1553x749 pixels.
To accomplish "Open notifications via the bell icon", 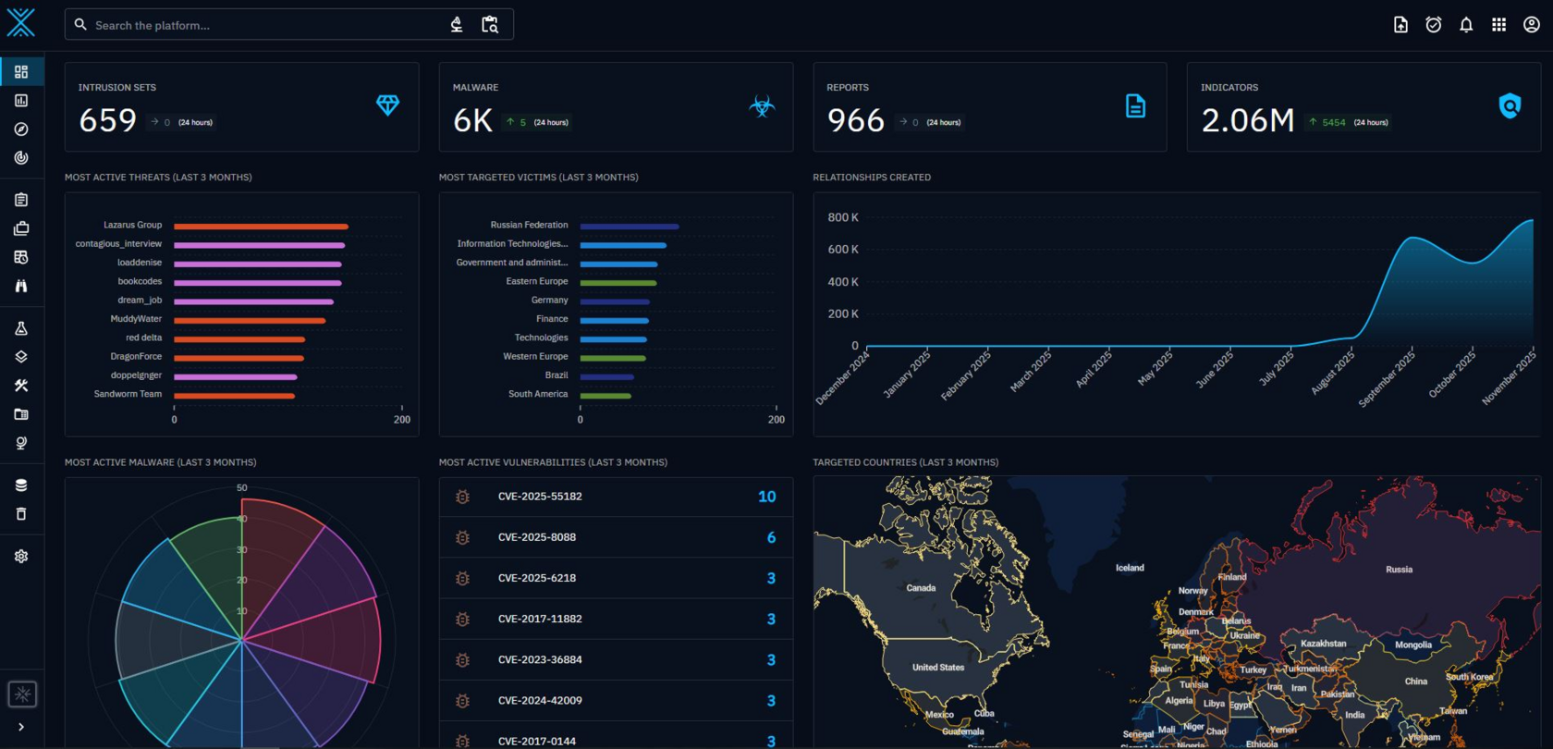I will 1466,25.
